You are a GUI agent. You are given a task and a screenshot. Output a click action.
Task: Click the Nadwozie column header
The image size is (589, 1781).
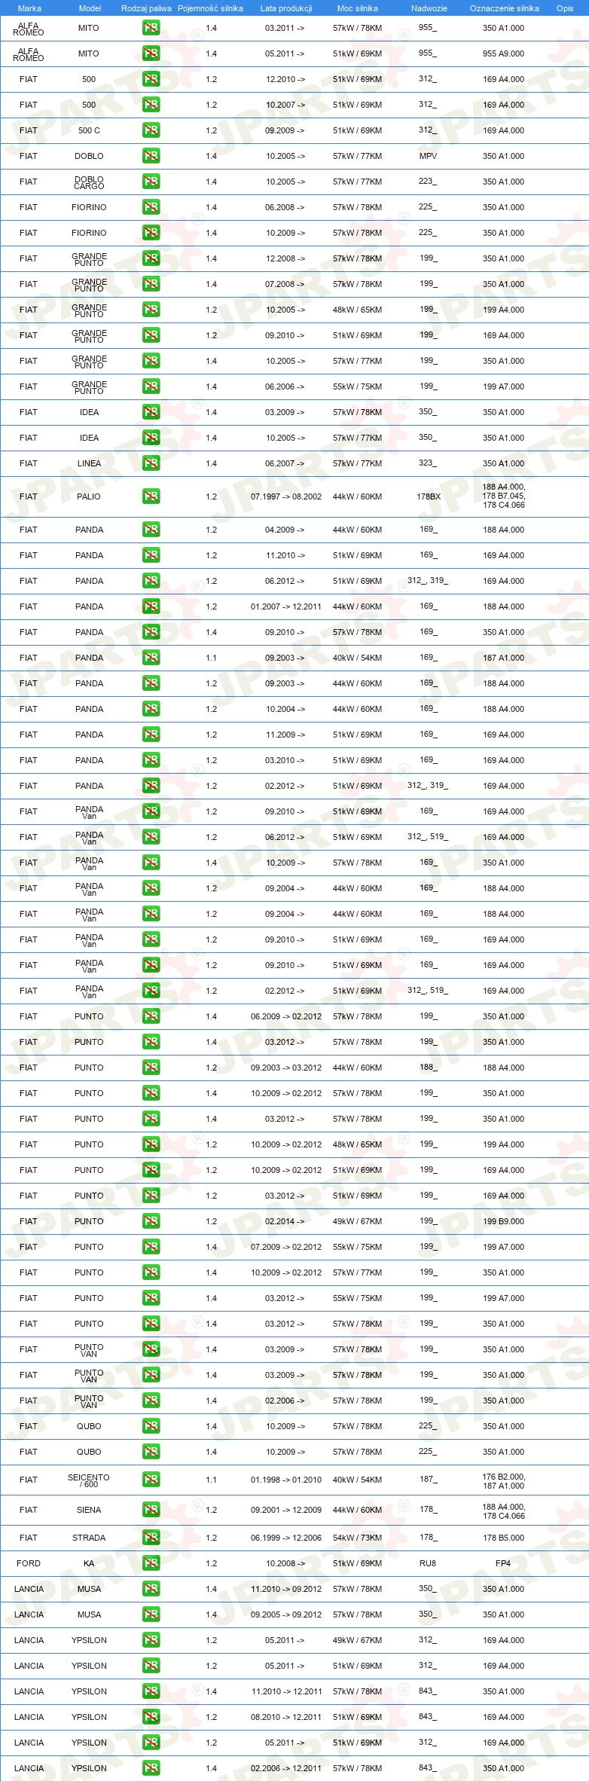pos(429,8)
